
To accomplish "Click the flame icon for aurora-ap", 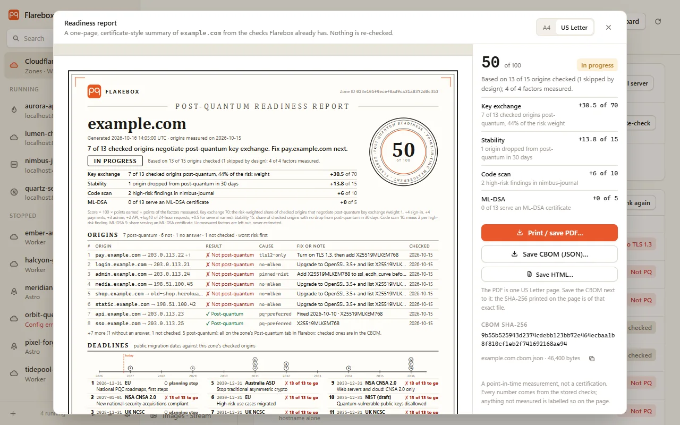I will (x=14, y=110).
